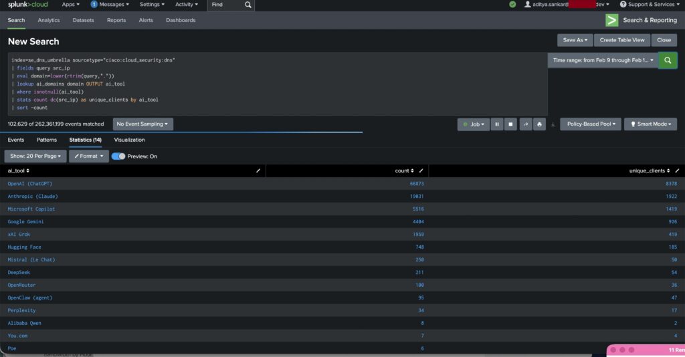Open the No Event Sampling dropdown
The image size is (685, 357).
click(142, 124)
